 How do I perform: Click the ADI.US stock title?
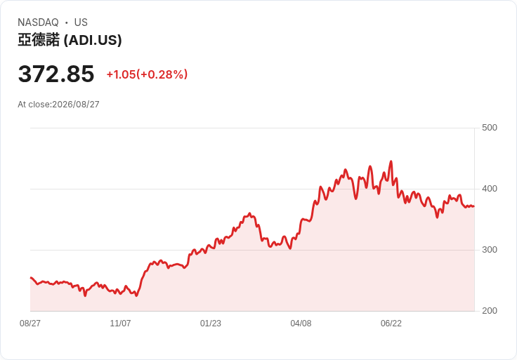point(70,40)
